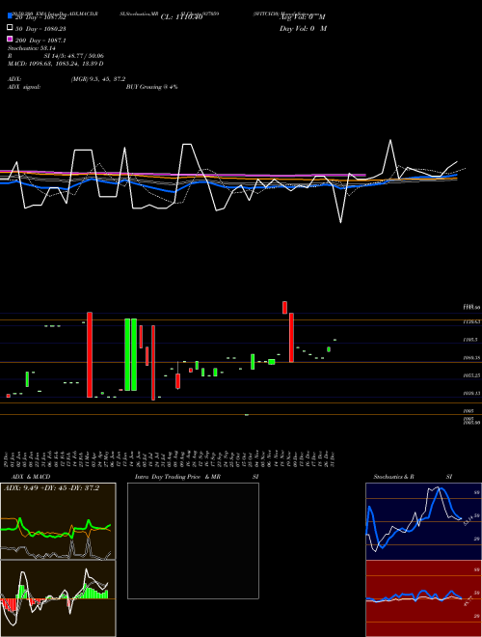Click the ADX & MACD panel title
Image resolution: width=482 pixels, height=637 pixels.
pyautogui.click(x=31, y=477)
